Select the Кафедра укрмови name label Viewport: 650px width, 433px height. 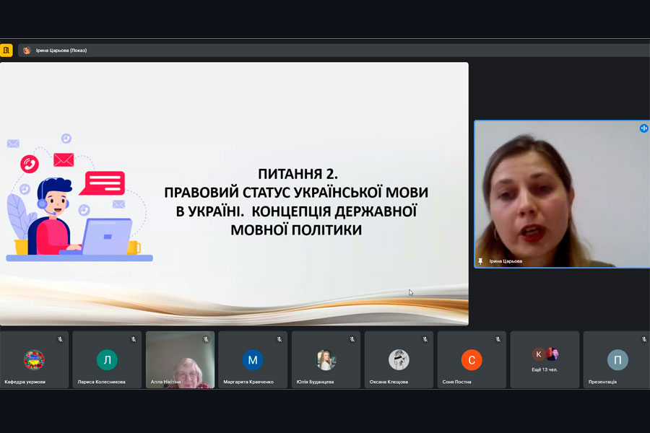tap(25, 382)
